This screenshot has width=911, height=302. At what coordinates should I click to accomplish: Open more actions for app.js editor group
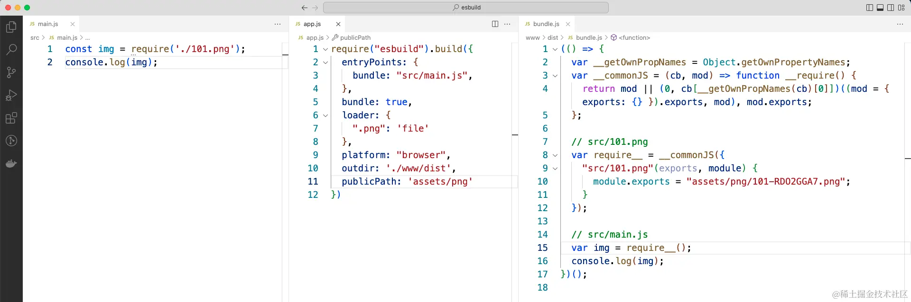[507, 24]
